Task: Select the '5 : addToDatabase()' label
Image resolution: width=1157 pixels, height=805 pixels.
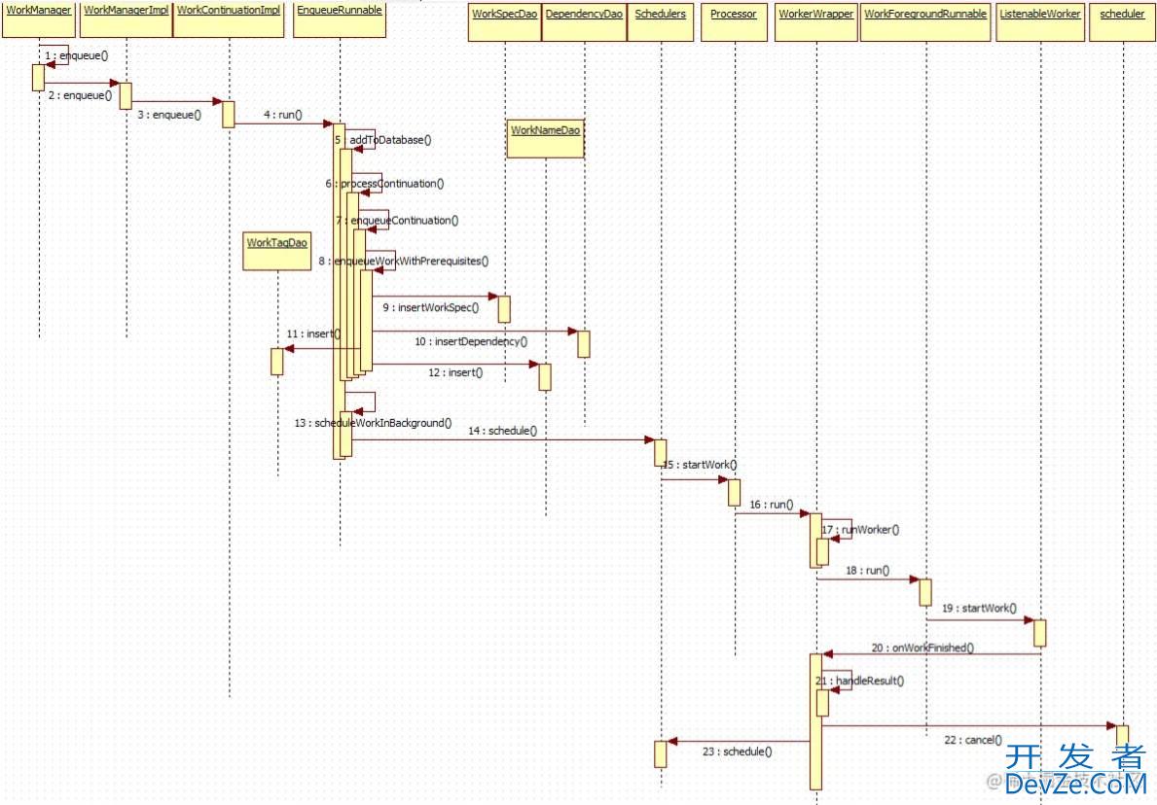Action: click(383, 139)
